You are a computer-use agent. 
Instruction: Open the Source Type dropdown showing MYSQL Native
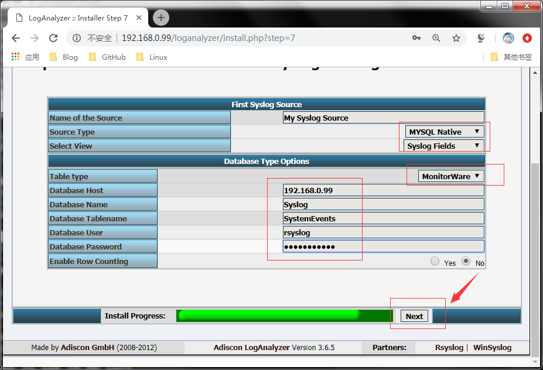coord(445,132)
